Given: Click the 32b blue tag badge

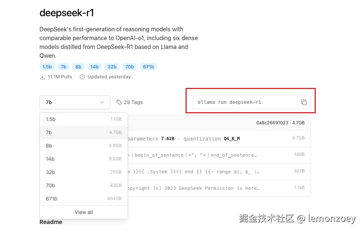Looking at the screenshot, I should coord(112,67).
